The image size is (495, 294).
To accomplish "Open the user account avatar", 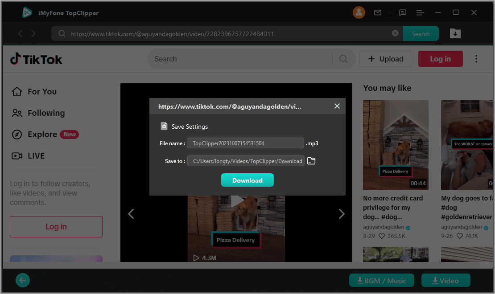I will point(359,12).
